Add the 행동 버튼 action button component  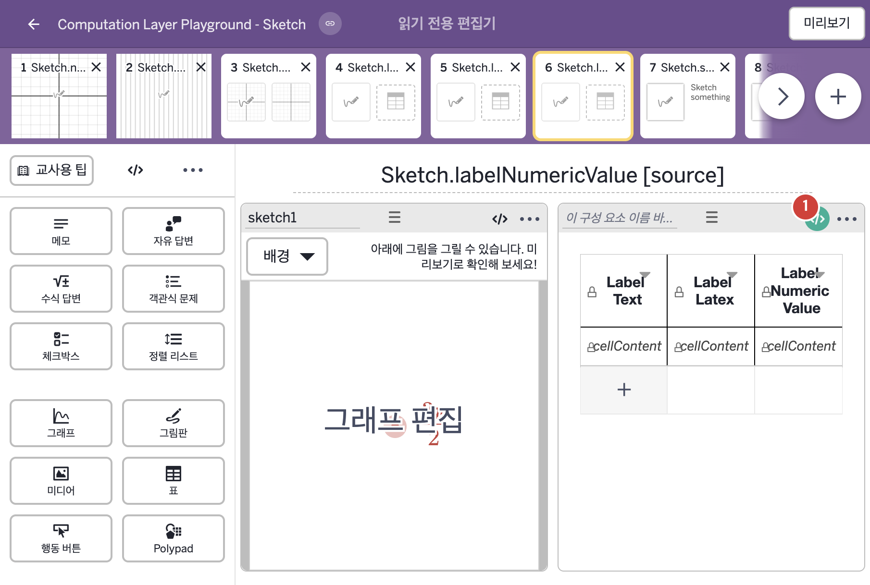61,538
